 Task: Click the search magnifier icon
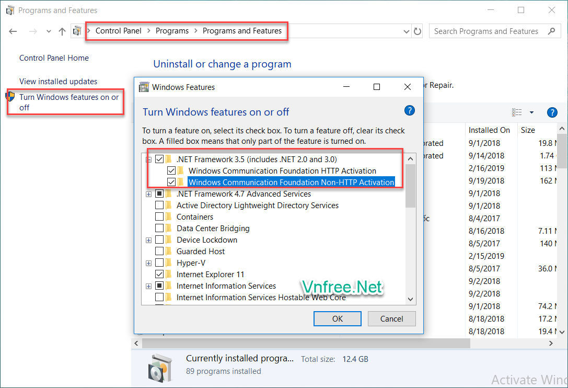[x=551, y=31]
